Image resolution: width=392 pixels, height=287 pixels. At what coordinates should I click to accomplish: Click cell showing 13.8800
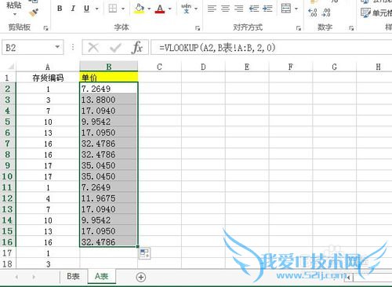point(109,100)
